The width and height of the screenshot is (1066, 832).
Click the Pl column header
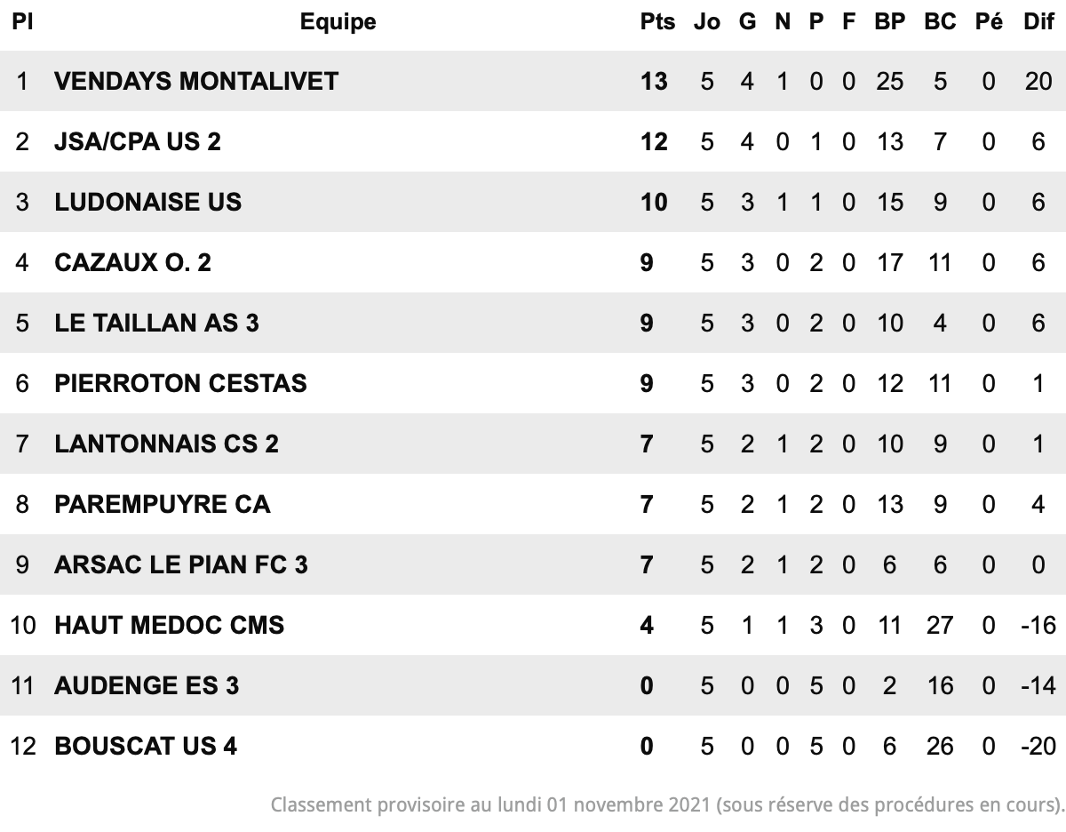coord(22,22)
